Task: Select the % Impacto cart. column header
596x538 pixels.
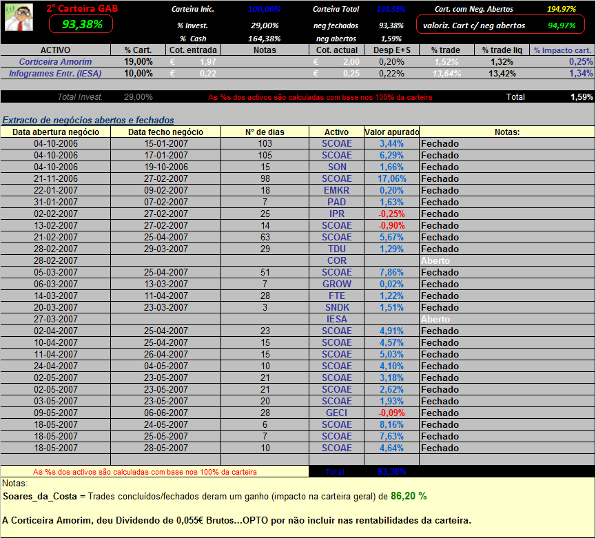Action: pyautogui.click(x=563, y=50)
